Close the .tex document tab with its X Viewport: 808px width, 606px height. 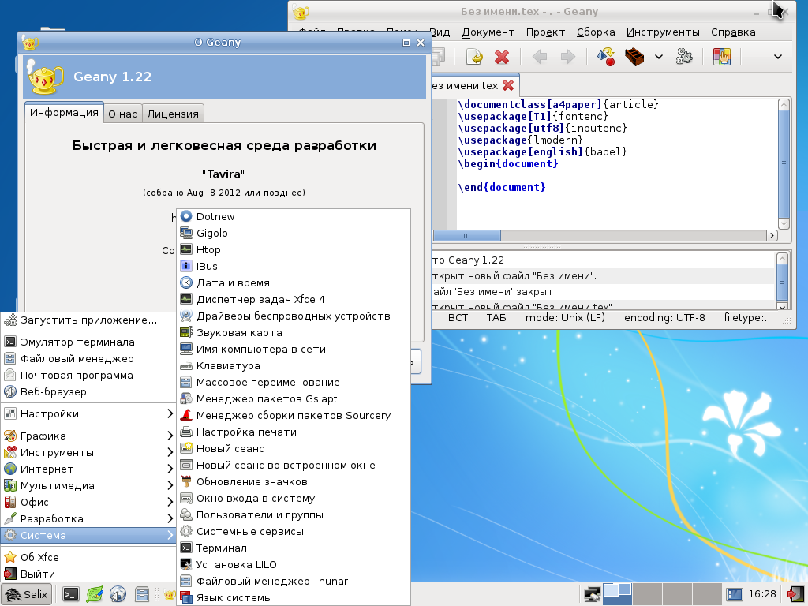508,85
